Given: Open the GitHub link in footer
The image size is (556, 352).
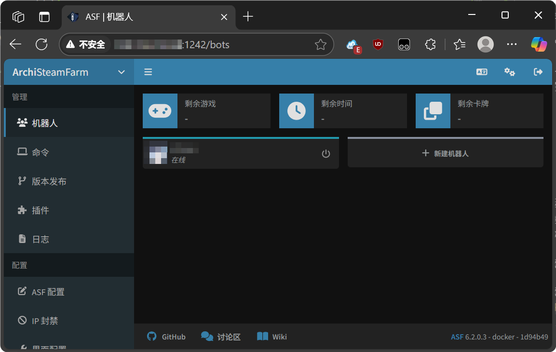Looking at the screenshot, I should point(166,337).
